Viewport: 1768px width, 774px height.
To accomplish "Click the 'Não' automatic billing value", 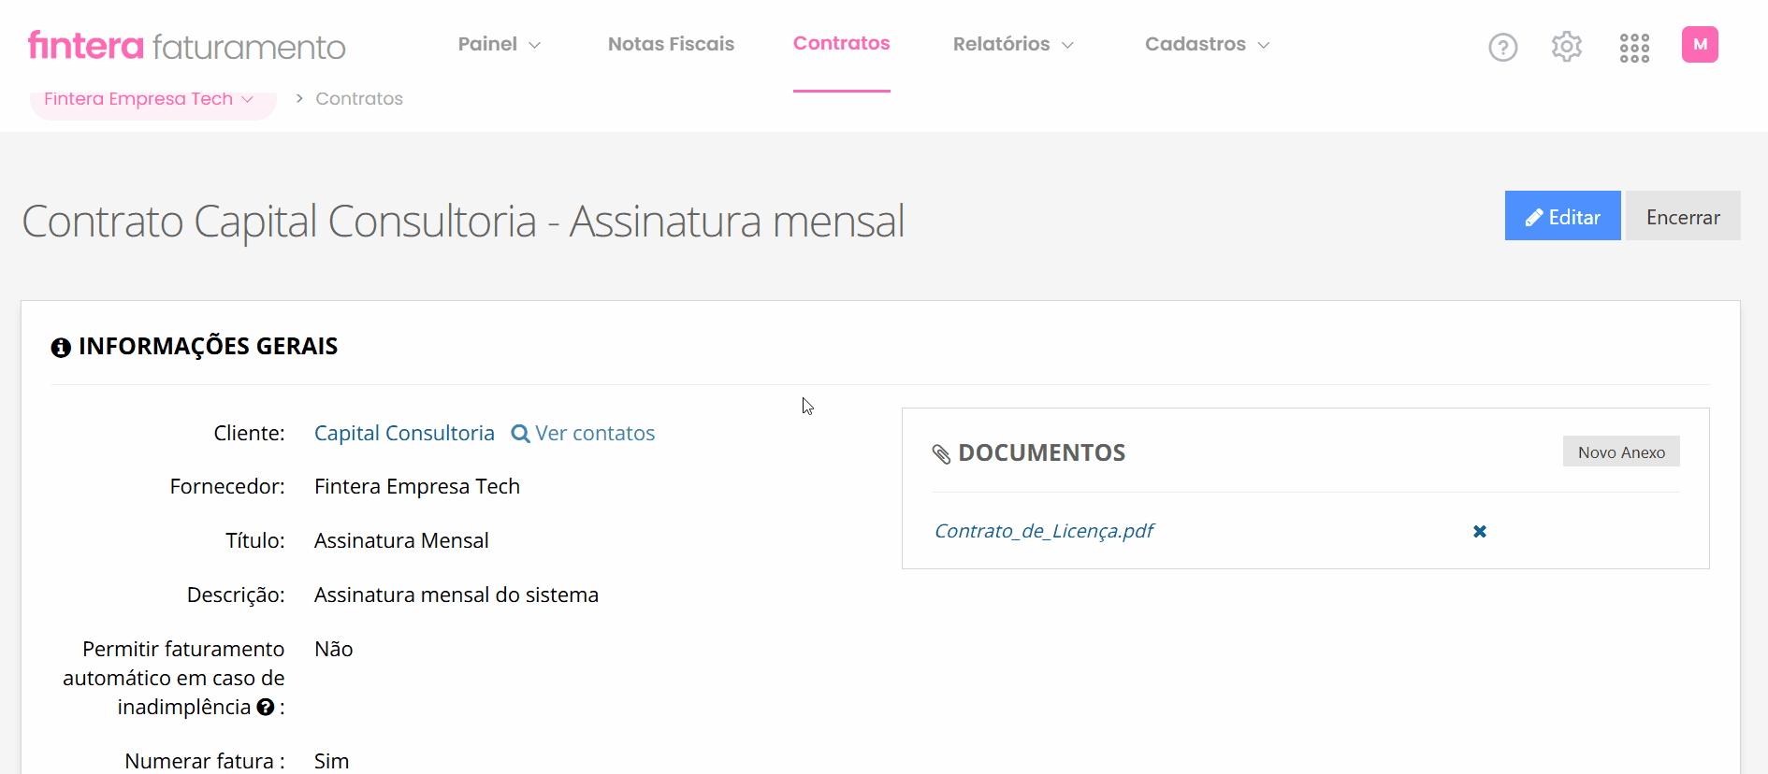I will (x=334, y=649).
